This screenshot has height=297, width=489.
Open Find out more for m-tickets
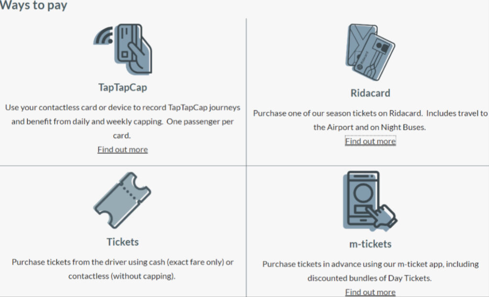[x=370, y=292]
